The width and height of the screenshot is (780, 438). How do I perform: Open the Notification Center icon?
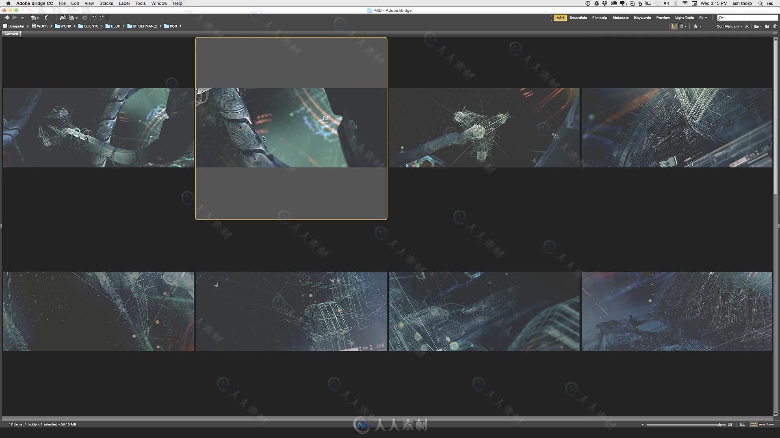(770, 3)
